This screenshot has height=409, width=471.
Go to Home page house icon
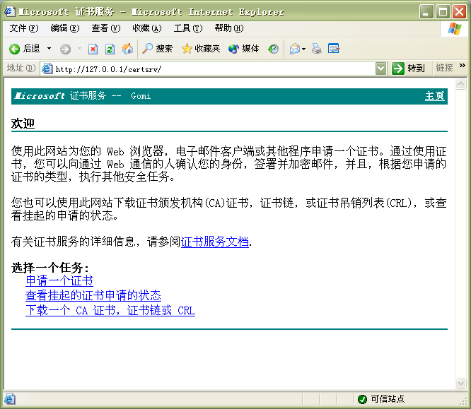127,49
